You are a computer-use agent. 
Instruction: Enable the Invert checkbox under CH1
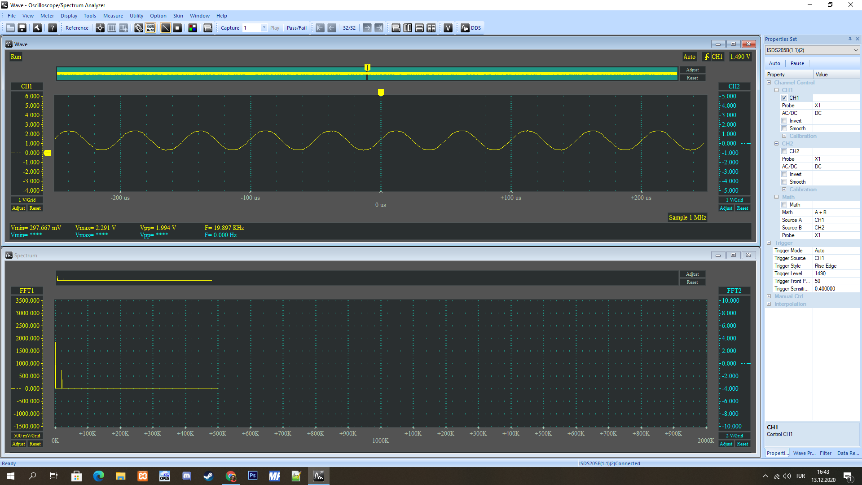784,121
